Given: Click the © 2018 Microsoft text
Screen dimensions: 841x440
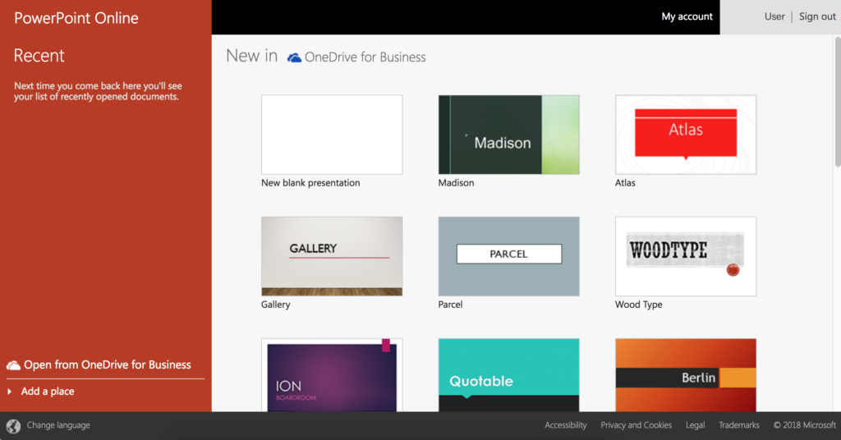Looking at the screenshot, I should pos(804,425).
